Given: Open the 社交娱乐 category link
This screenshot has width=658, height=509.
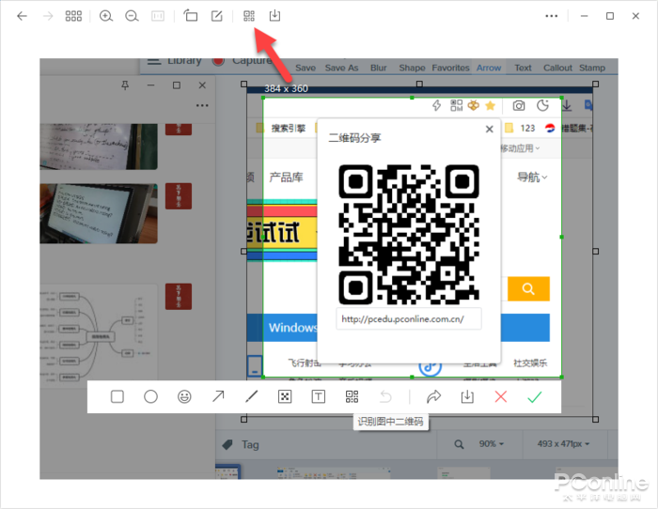Looking at the screenshot, I should click(530, 363).
